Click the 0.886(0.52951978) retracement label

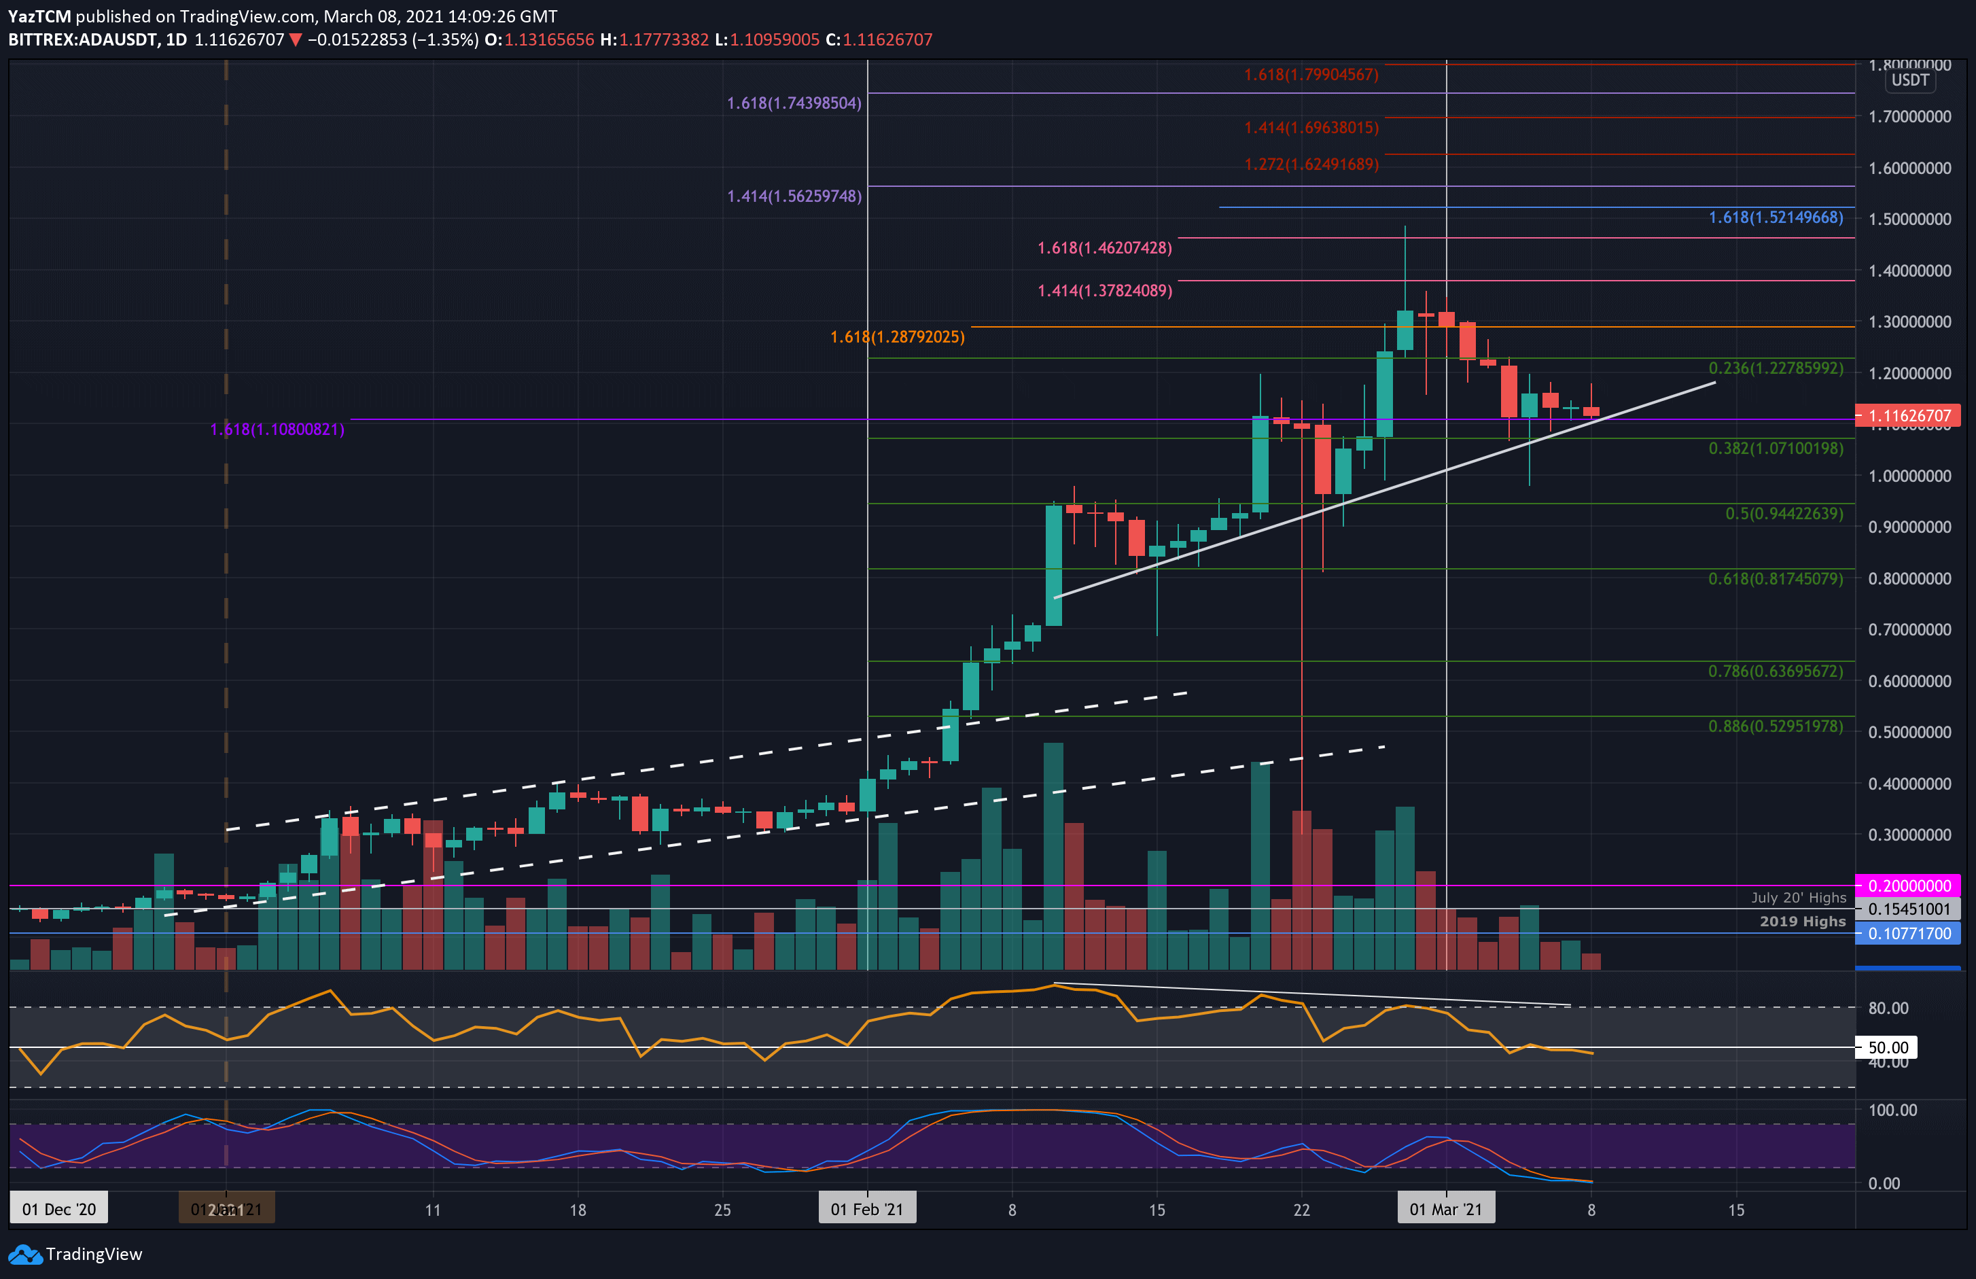pos(1775,726)
